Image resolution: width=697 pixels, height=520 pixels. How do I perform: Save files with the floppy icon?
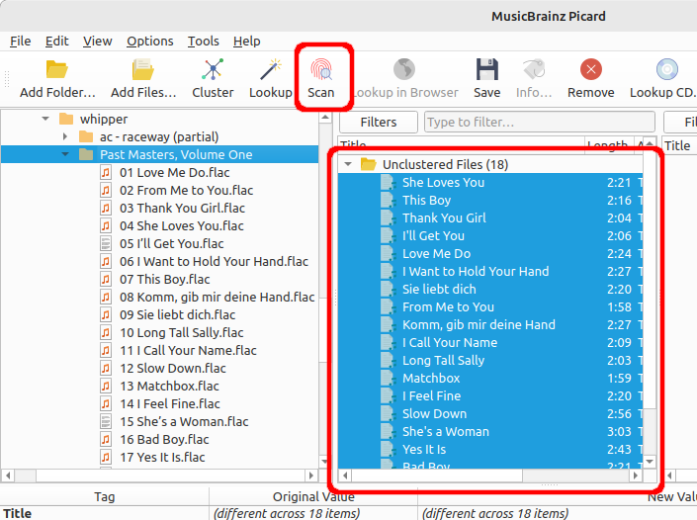point(487,70)
